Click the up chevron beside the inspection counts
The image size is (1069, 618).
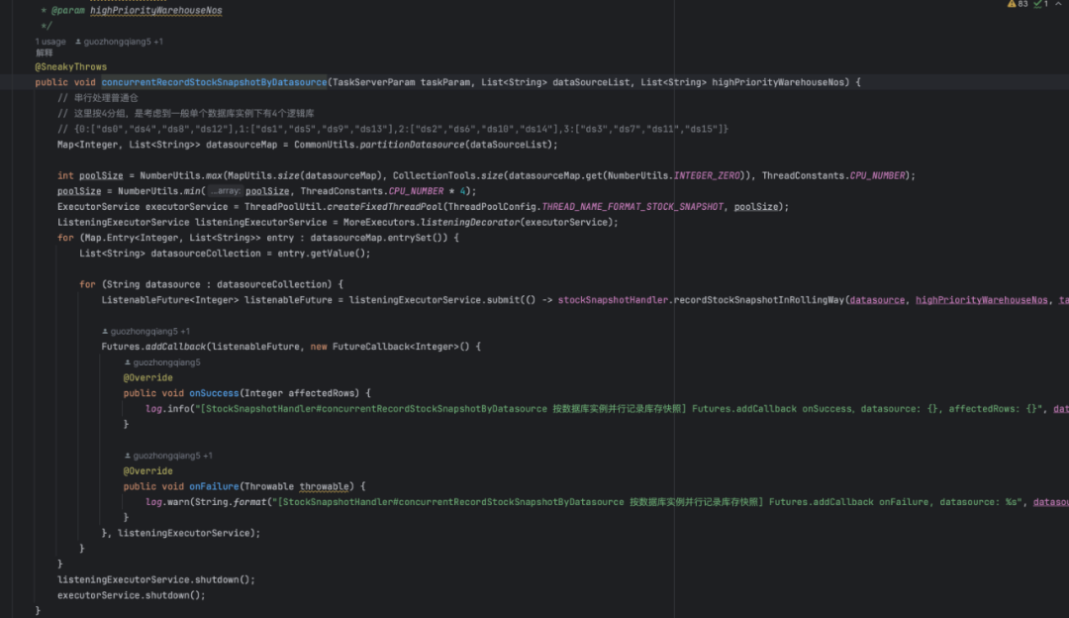(x=1059, y=4)
